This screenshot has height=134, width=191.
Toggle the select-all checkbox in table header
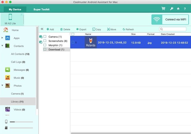[x=73, y=34]
